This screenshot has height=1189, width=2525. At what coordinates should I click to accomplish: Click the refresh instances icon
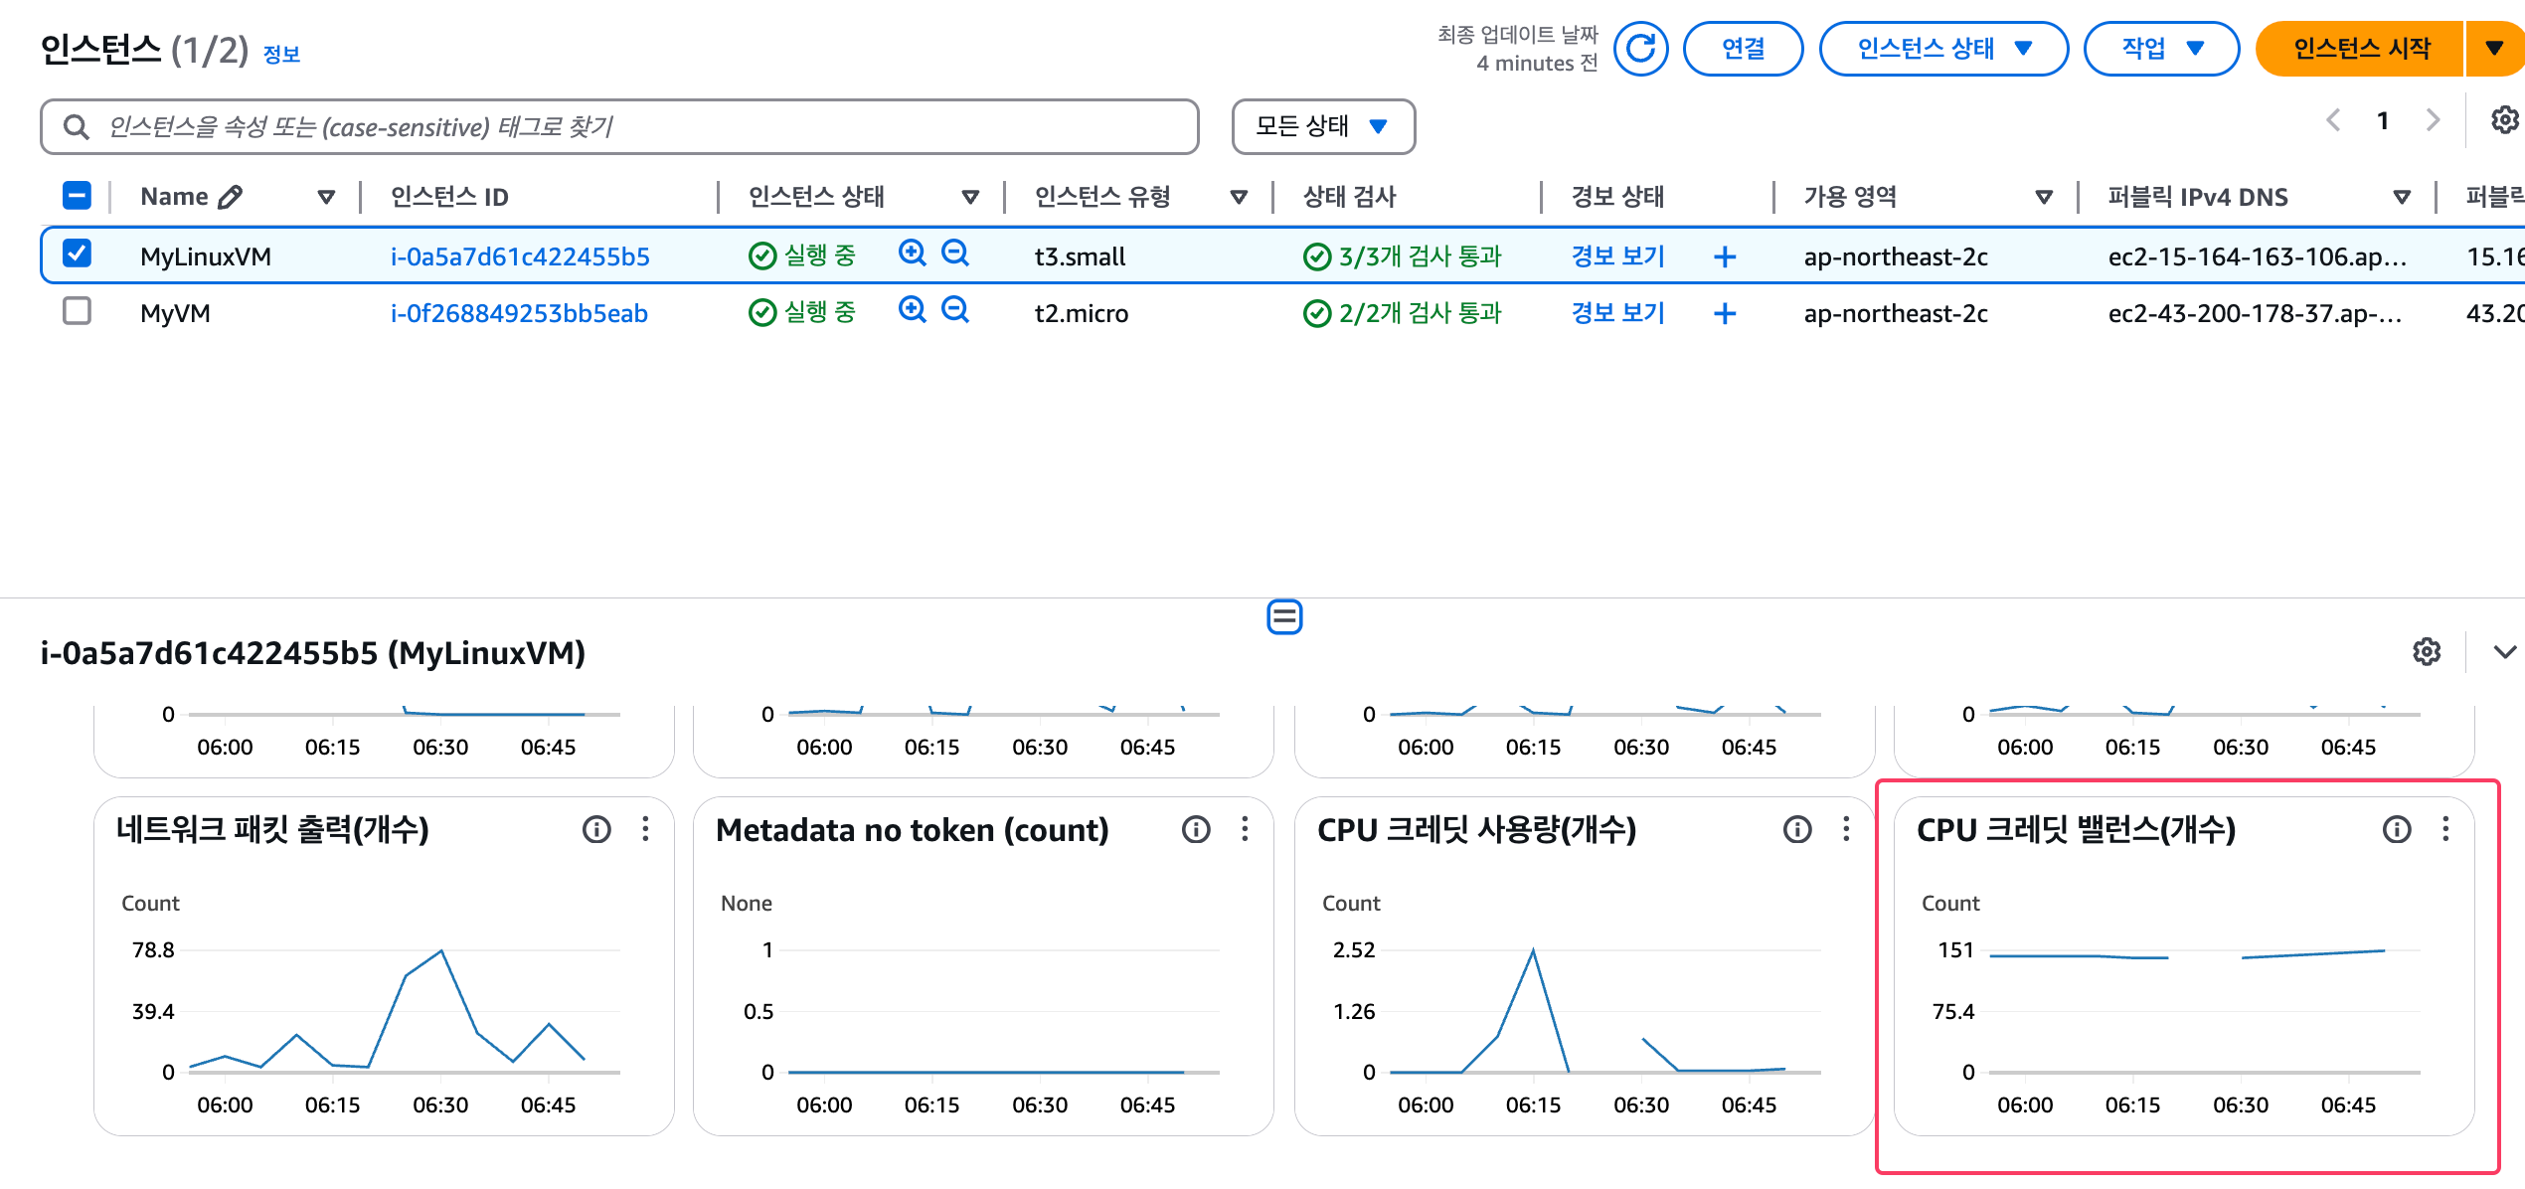pos(1639,49)
